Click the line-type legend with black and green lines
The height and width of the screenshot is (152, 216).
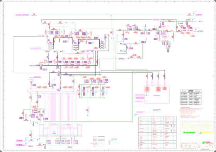(99, 142)
